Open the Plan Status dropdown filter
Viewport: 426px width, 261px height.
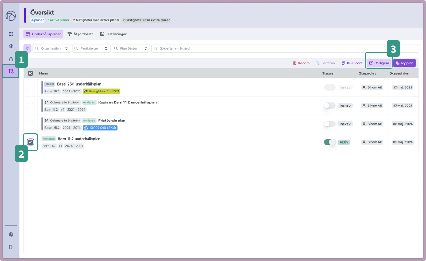131,48
